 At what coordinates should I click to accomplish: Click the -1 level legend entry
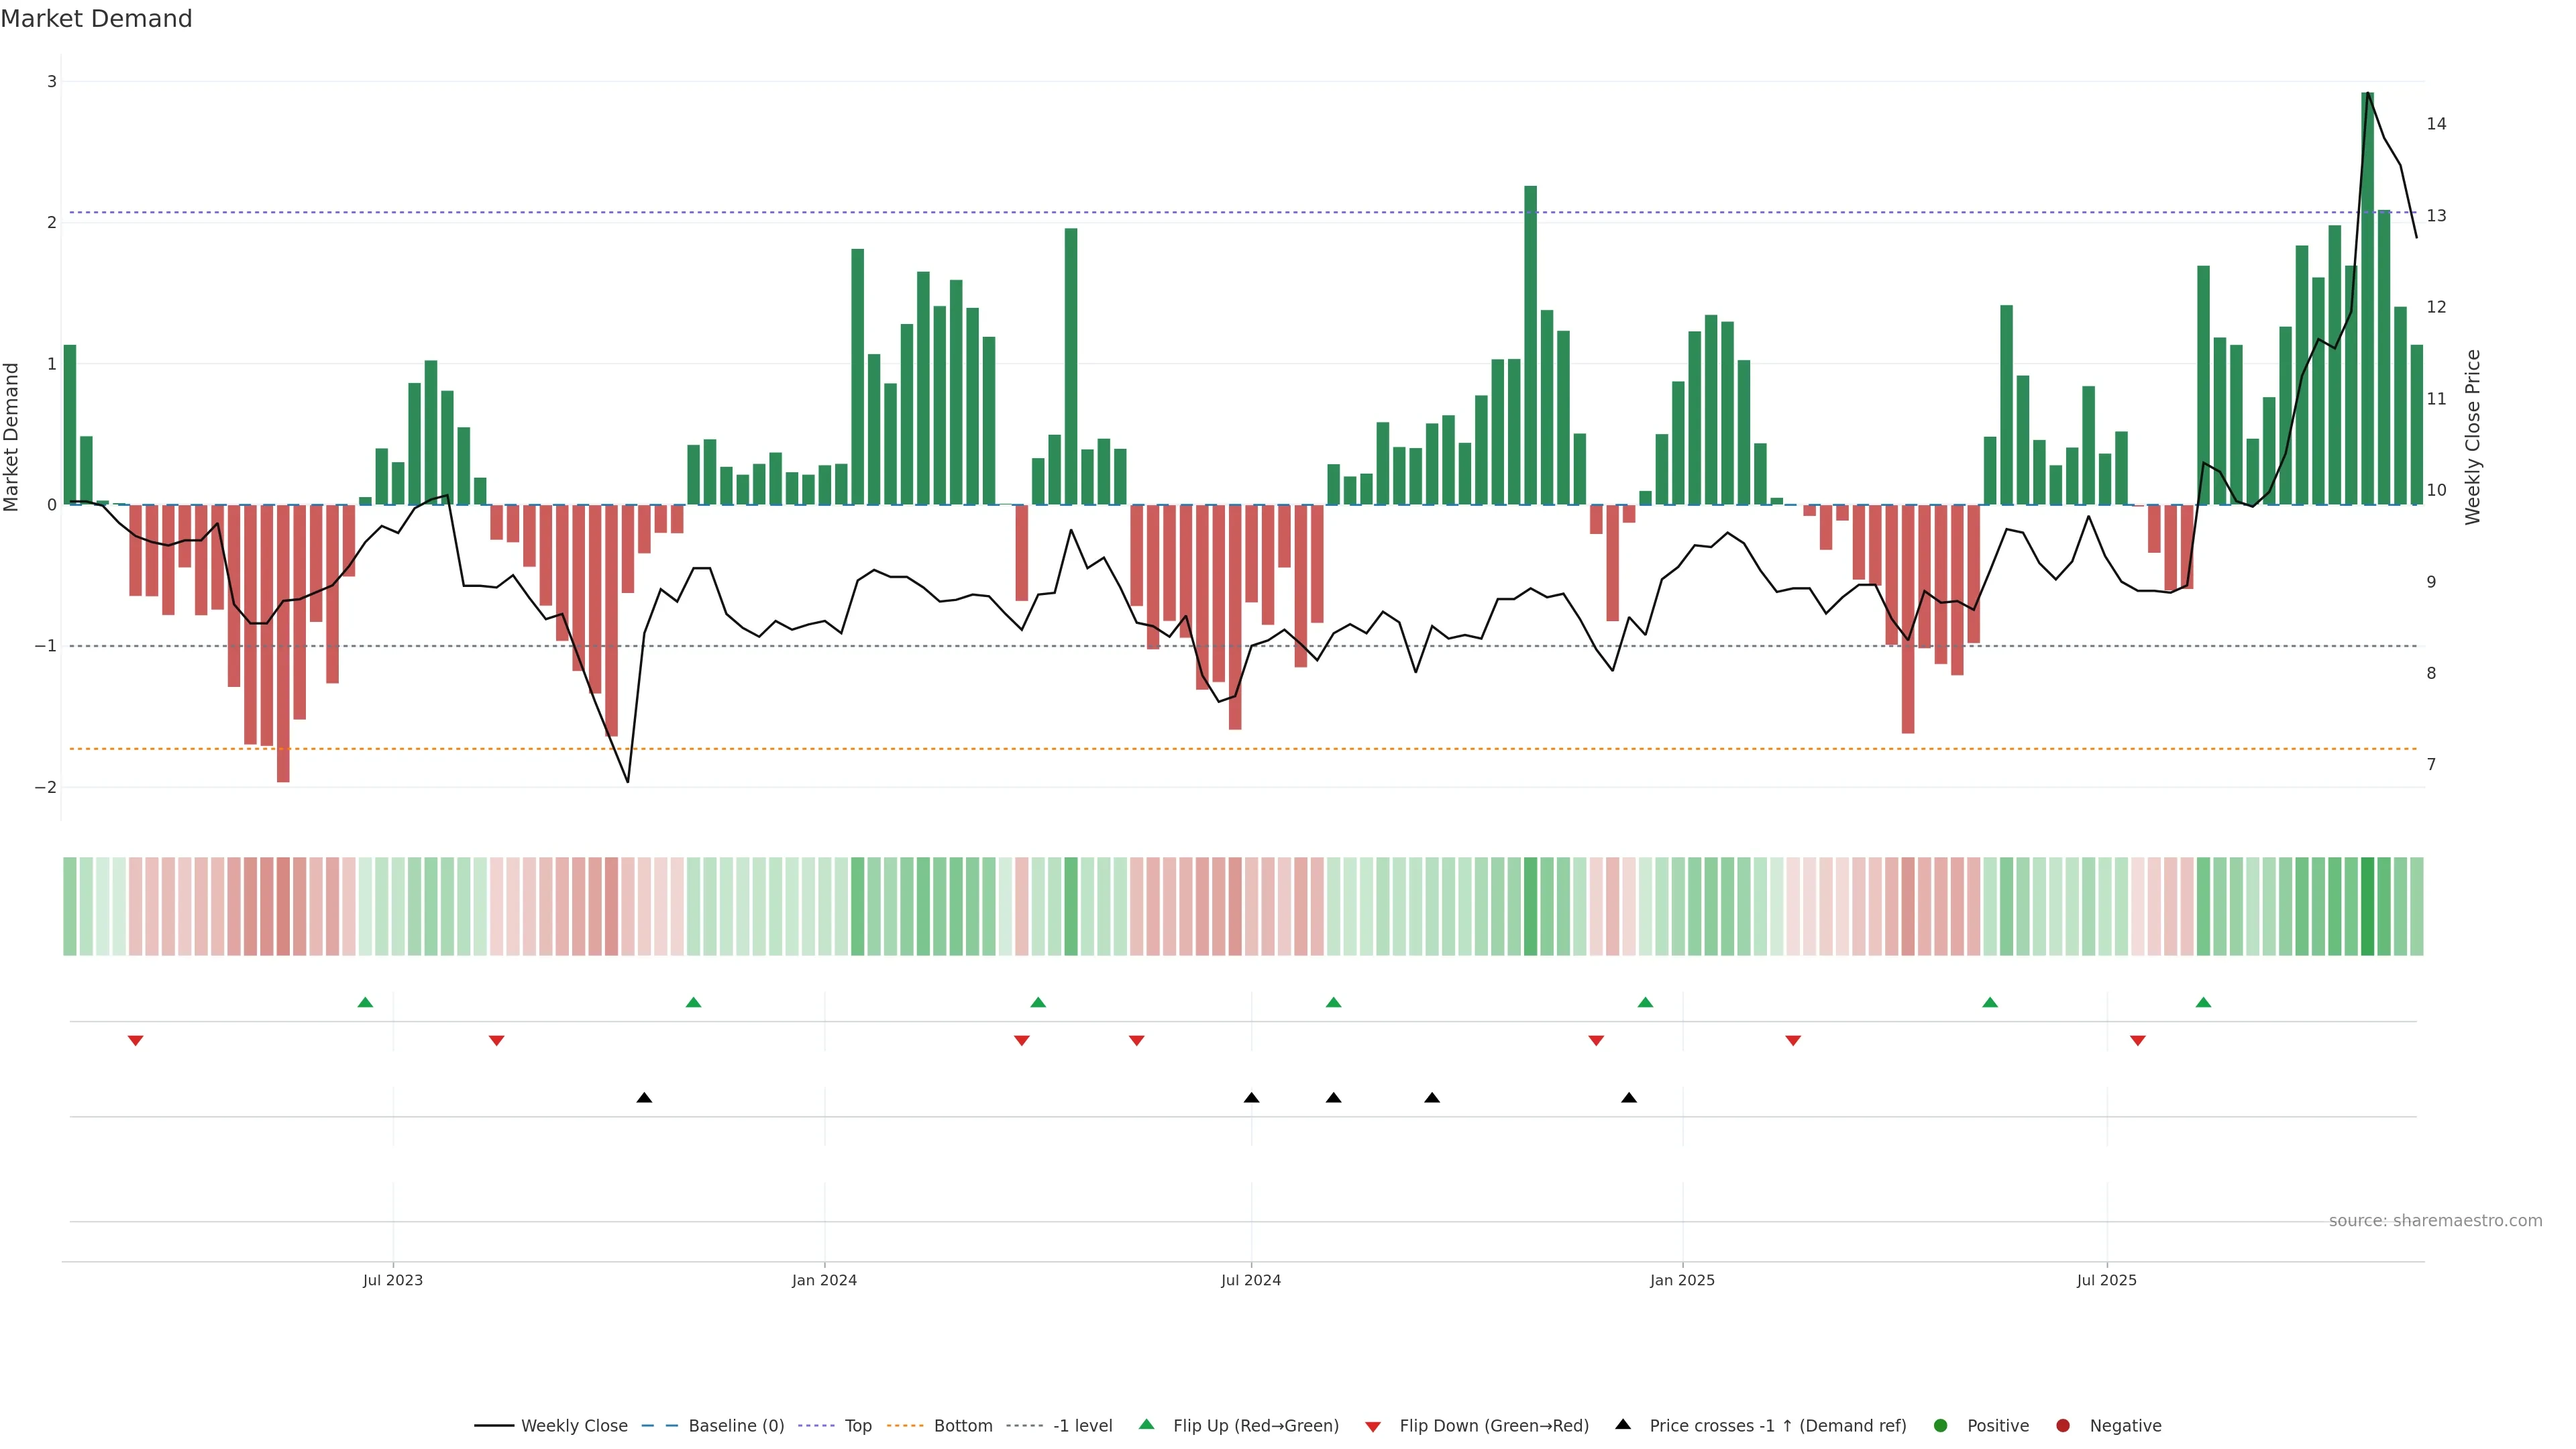[1082, 1426]
